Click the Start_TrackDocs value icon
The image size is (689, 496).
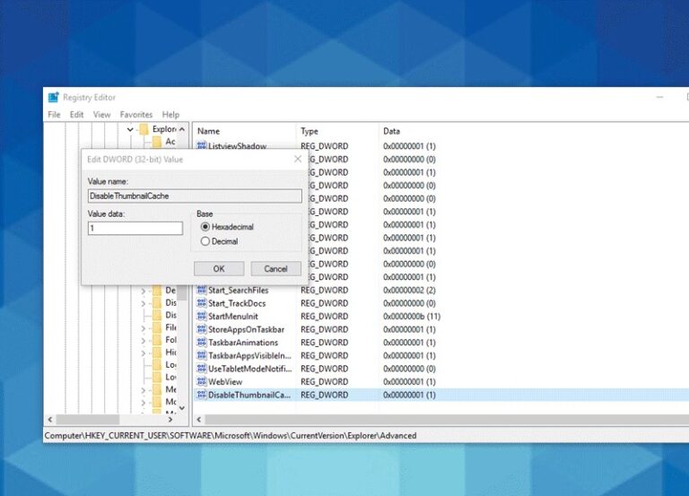point(201,303)
